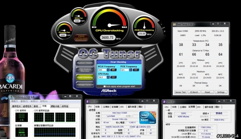Image resolution: width=241 pixels, height=139 pixels.
Task: Open System Health in OC Tuner
Action: 85,63
